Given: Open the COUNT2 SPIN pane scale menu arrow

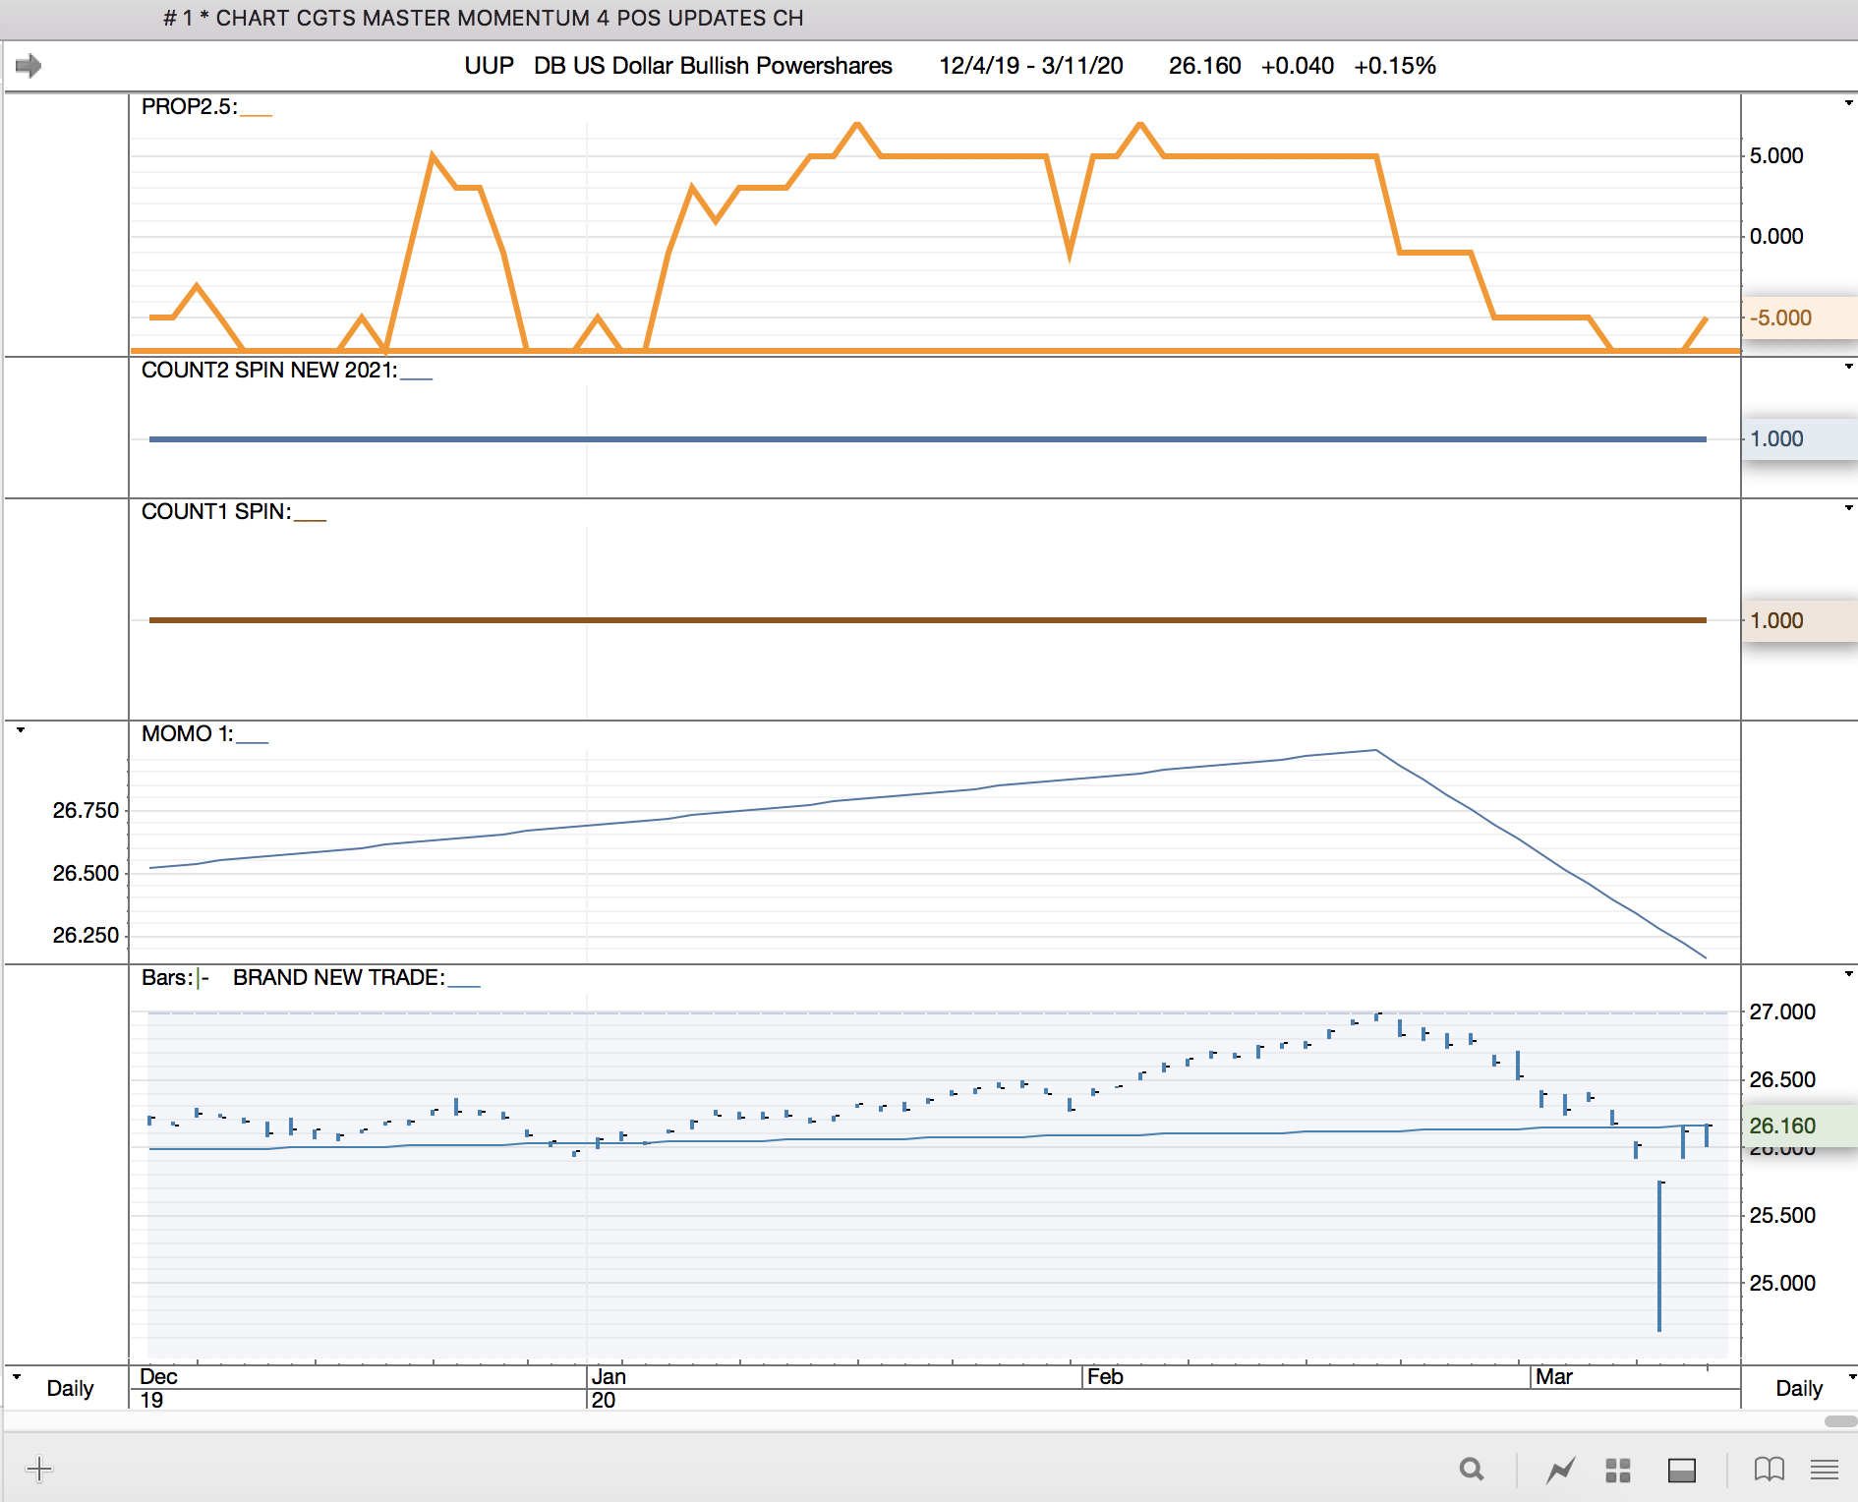Looking at the screenshot, I should point(1848,367).
